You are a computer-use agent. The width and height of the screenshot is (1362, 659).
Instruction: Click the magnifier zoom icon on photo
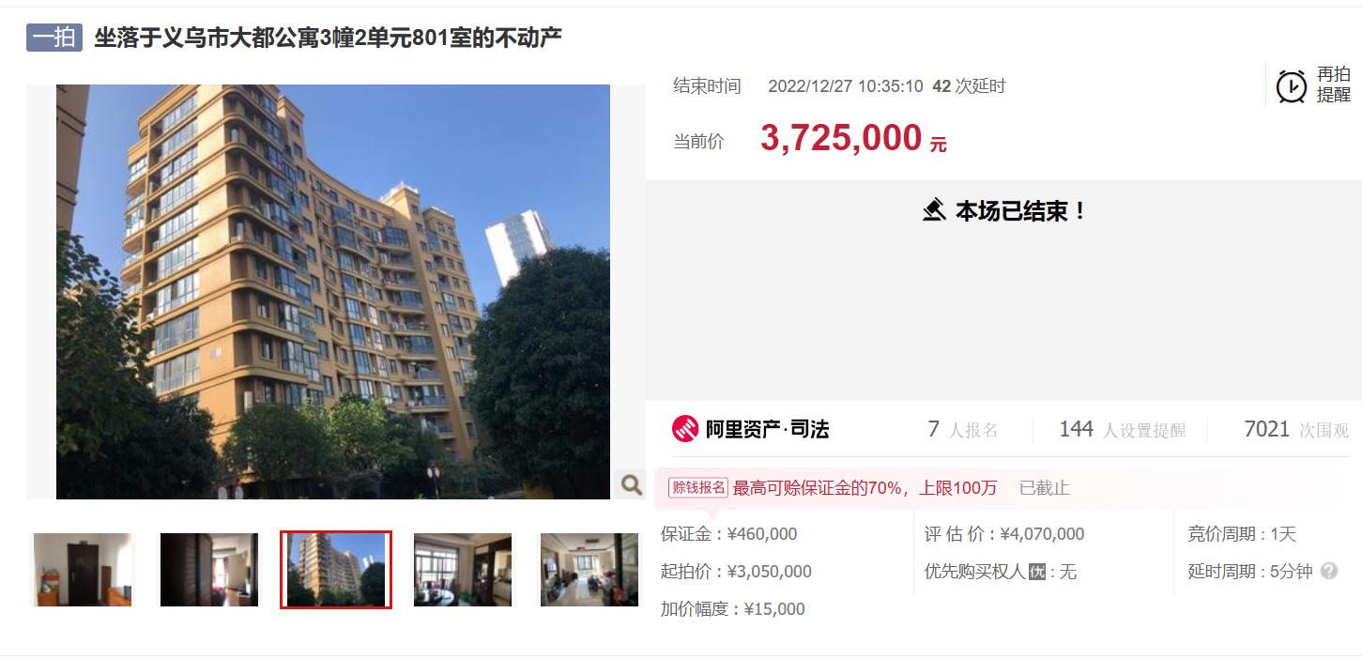pyautogui.click(x=632, y=484)
